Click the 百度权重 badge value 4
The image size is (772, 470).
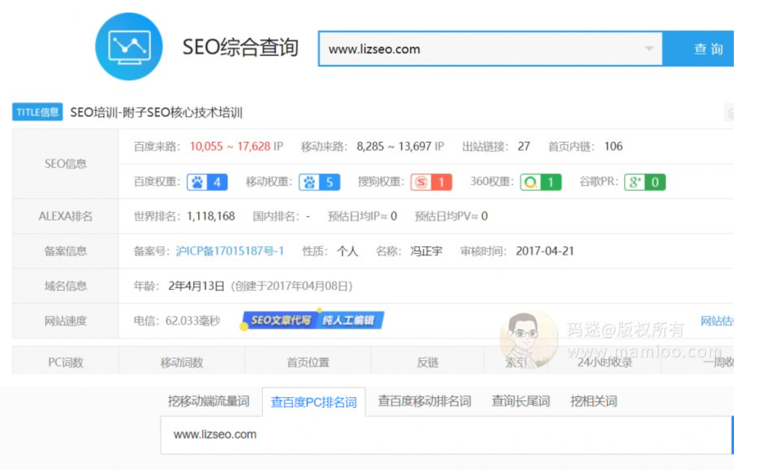point(217,182)
